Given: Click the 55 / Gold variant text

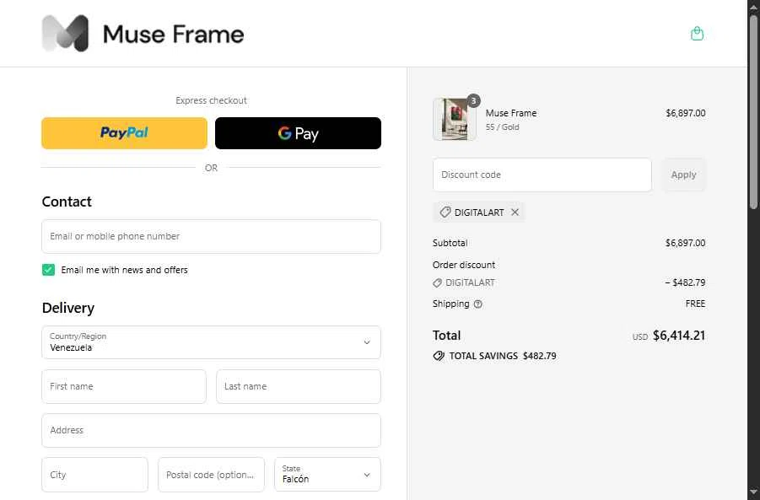Looking at the screenshot, I should [x=502, y=127].
